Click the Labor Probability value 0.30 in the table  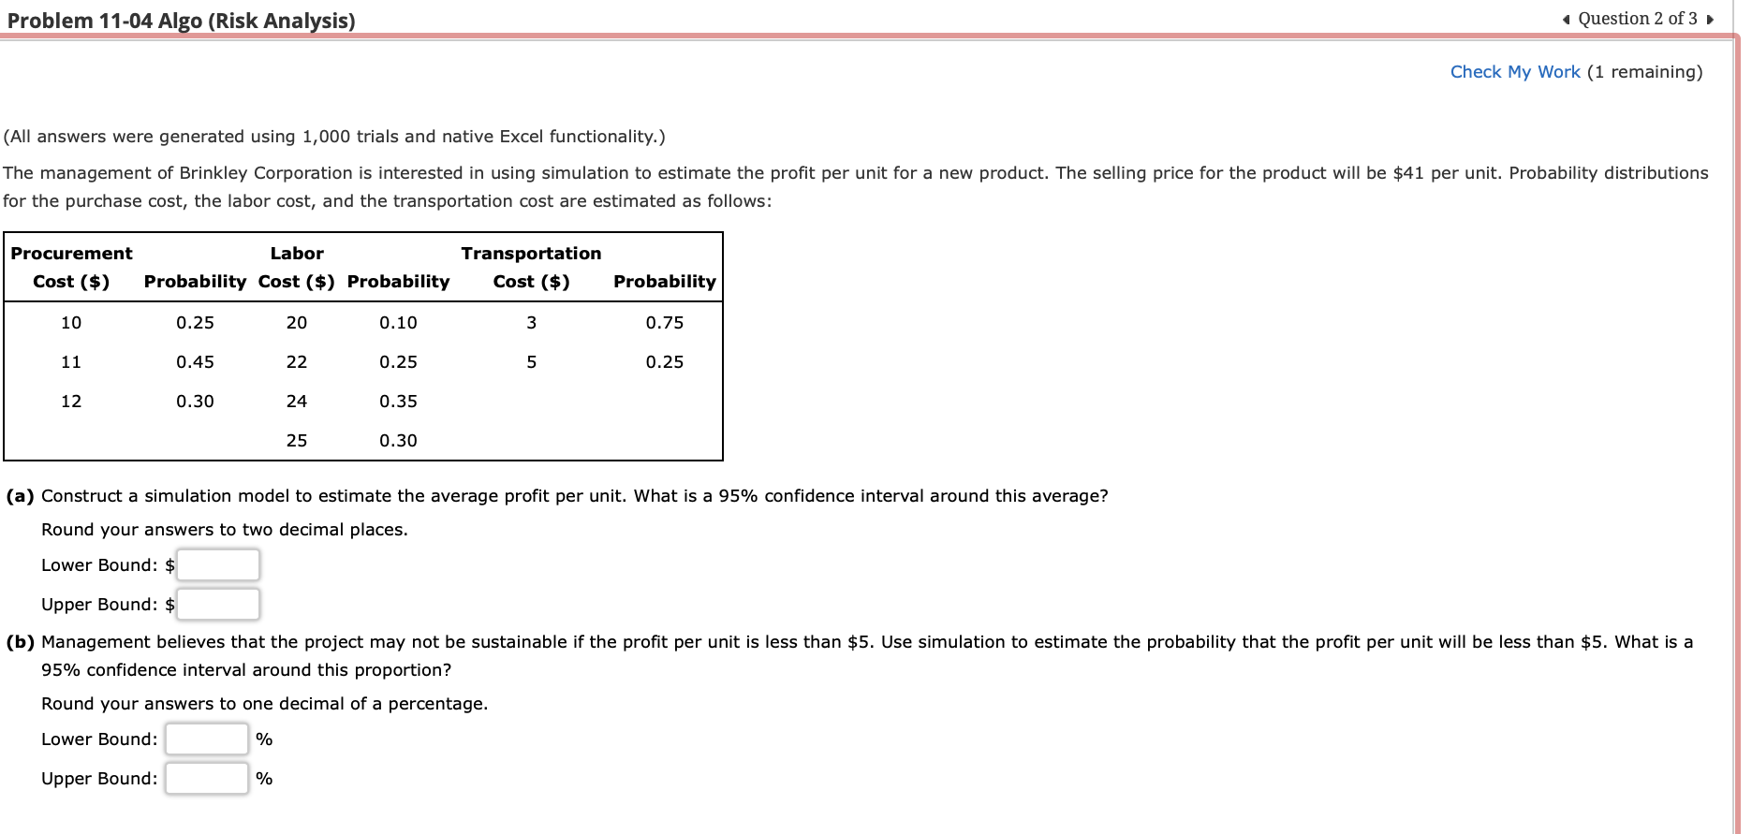[x=398, y=440]
